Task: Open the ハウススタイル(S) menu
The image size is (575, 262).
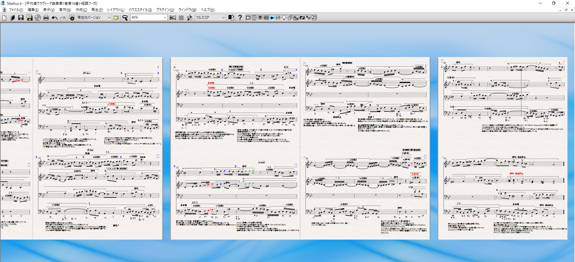Action: pos(140,10)
